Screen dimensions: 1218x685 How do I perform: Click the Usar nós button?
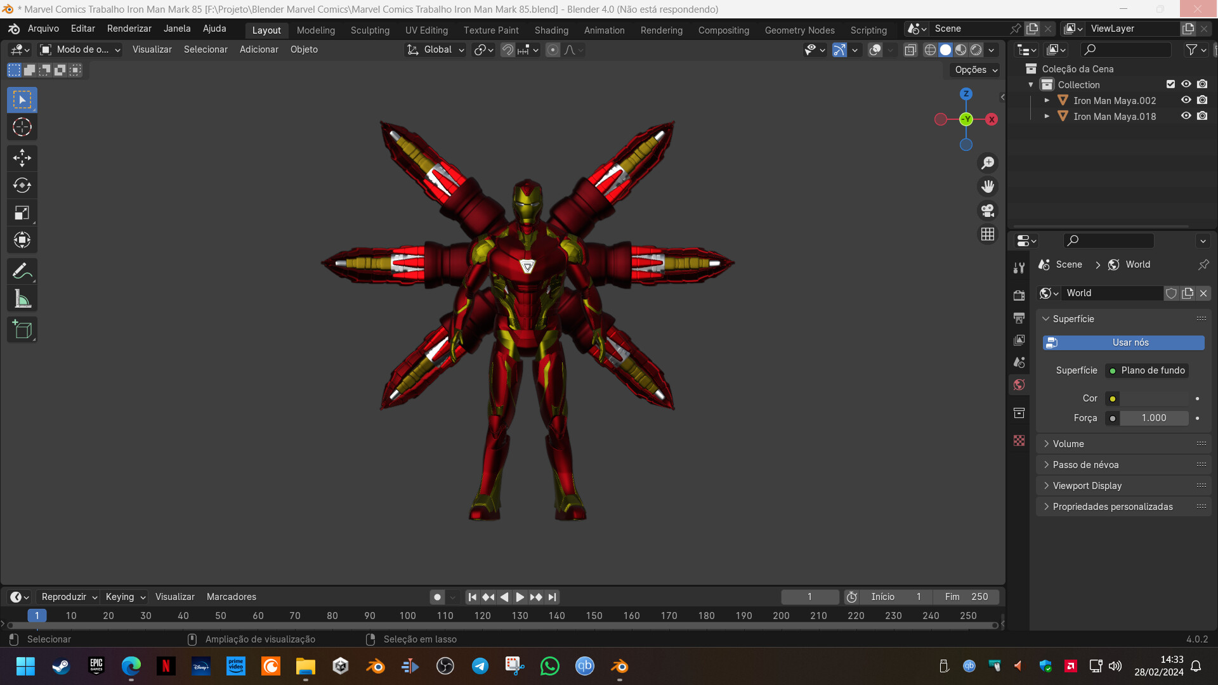pos(1123,342)
